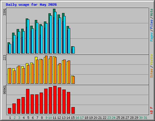The width and height of the screenshot is (155, 121).
Task: Click the red KB bar for day 8
Action: [41, 103]
